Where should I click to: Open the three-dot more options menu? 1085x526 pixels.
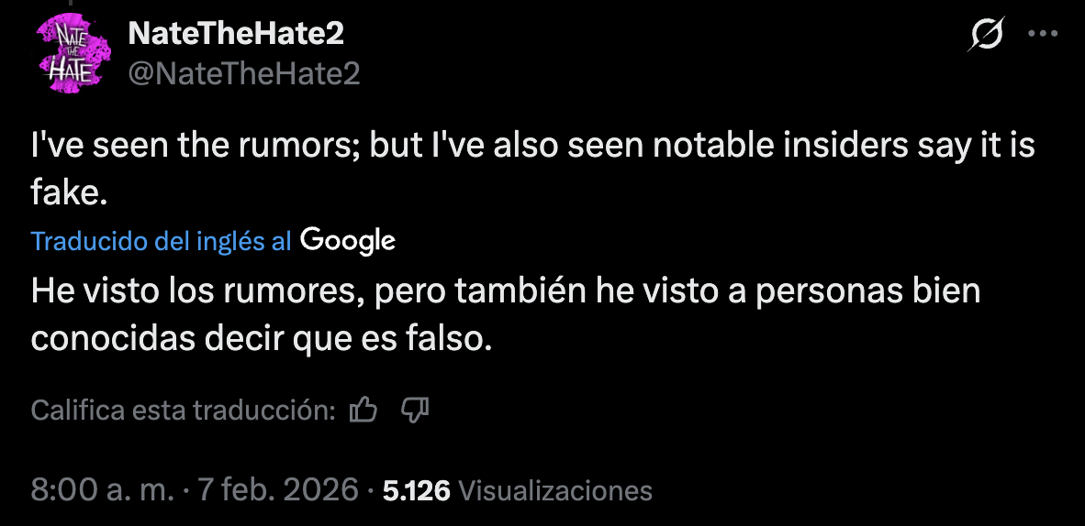point(1044,35)
